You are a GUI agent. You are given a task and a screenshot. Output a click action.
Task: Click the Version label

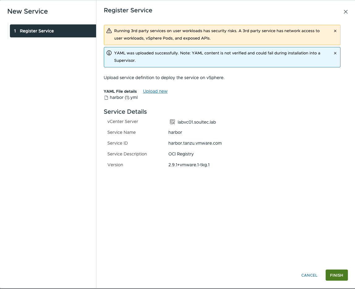(115, 165)
